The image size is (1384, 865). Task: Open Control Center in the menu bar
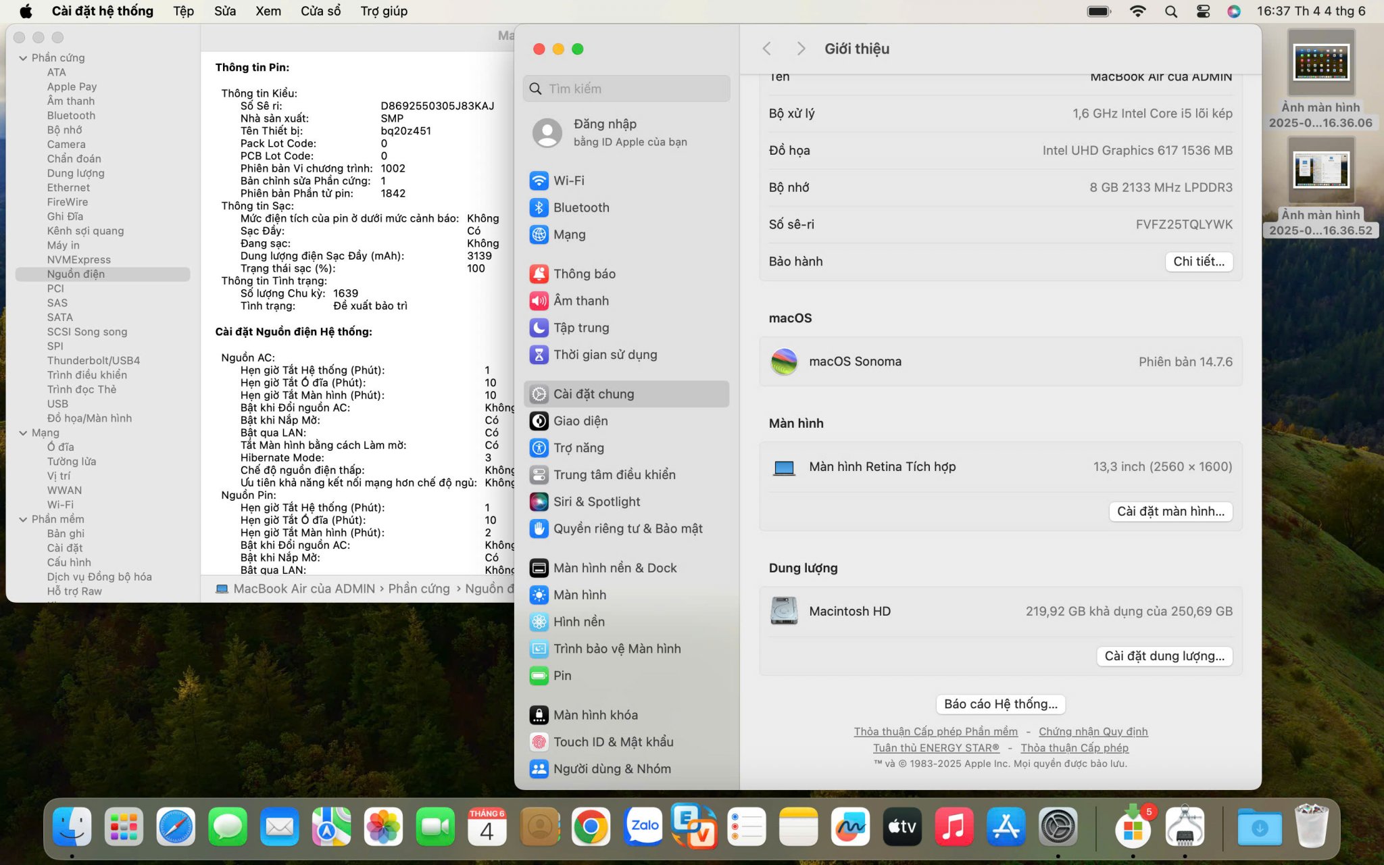tap(1203, 11)
